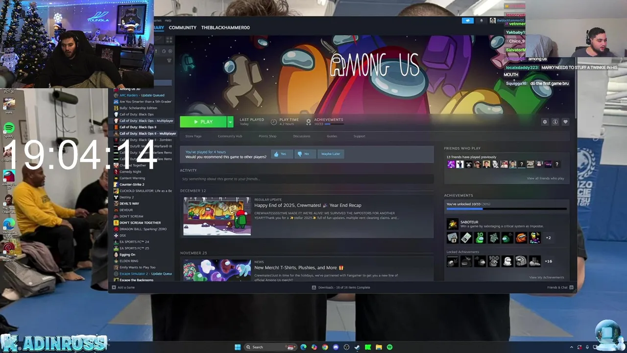Open the Windows Start menu
The width and height of the screenshot is (627, 353).
238,347
